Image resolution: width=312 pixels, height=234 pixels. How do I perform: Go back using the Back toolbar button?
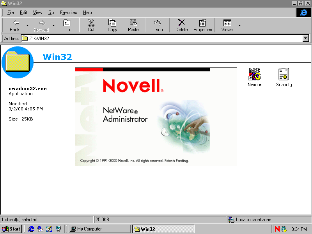[15, 26]
